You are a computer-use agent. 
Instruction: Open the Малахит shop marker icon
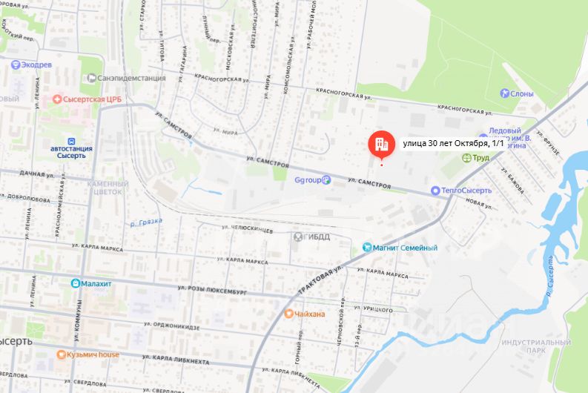[x=76, y=283]
